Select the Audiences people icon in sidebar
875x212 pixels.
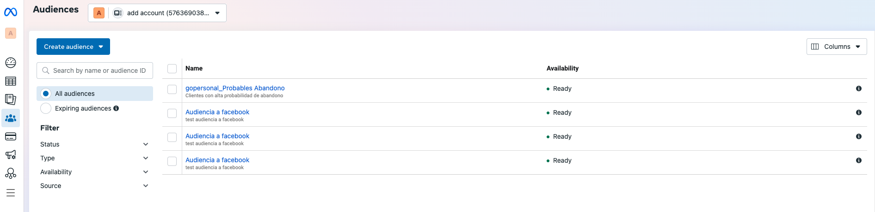coord(11,118)
